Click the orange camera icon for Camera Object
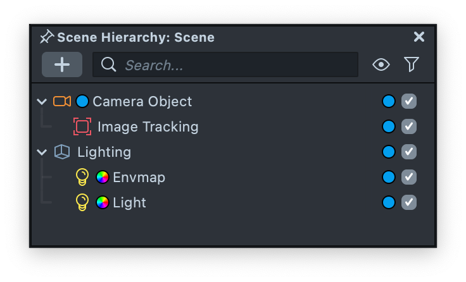Screen dimensions: 466x282 pyautogui.click(x=62, y=101)
